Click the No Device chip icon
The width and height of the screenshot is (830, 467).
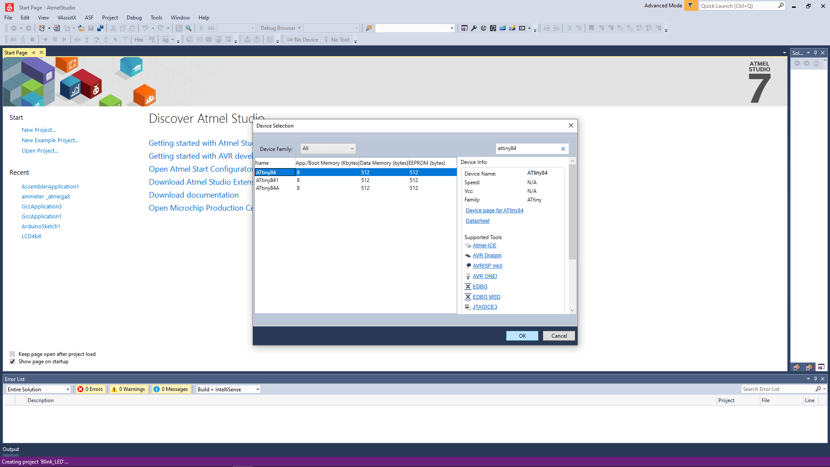tap(290, 40)
